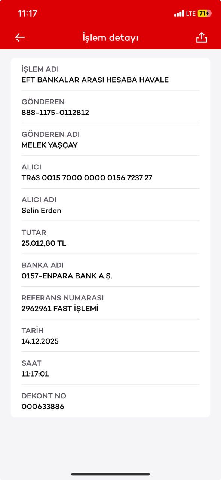The width and height of the screenshot is (221, 480).
Task: Tap the TUTAR field label
Action: point(34,232)
